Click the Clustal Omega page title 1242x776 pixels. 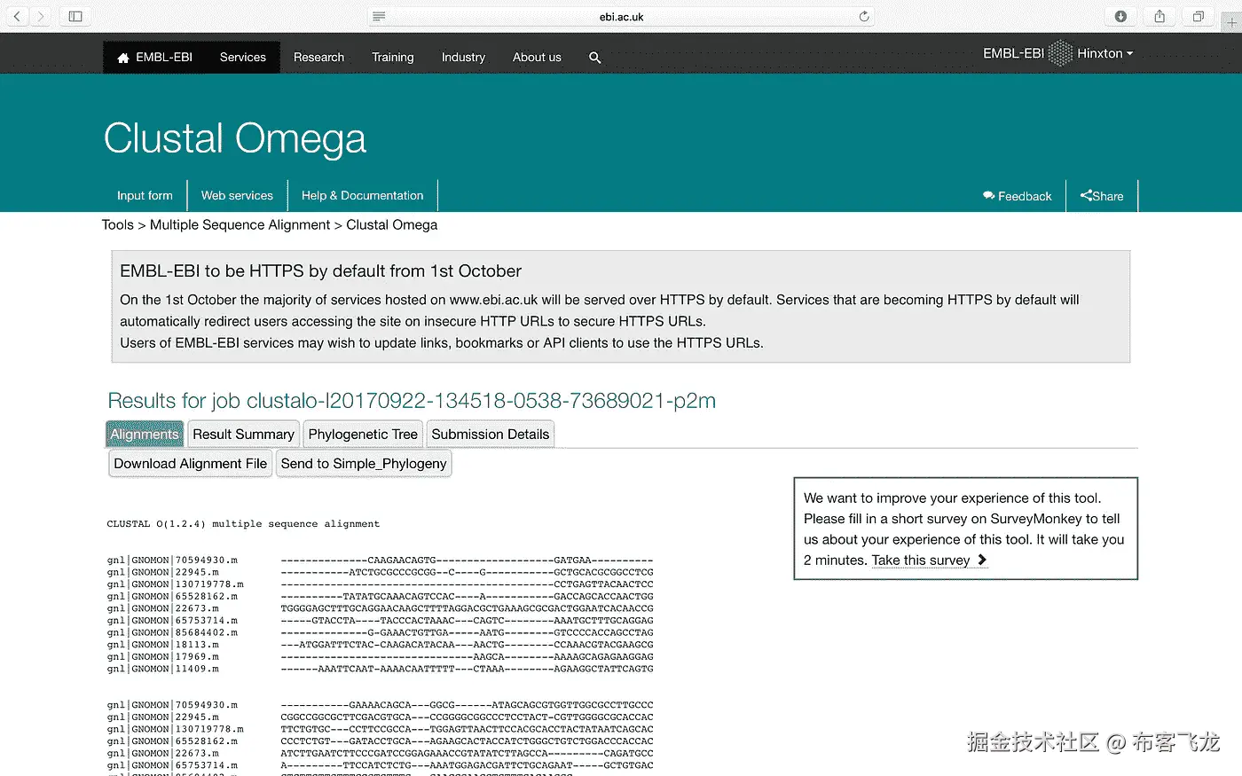point(235,138)
